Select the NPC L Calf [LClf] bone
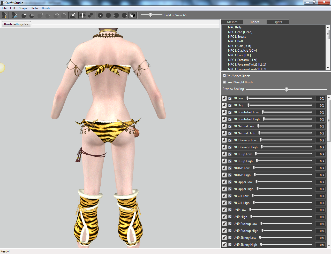The height and width of the screenshot is (254, 331). tap(239, 46)
